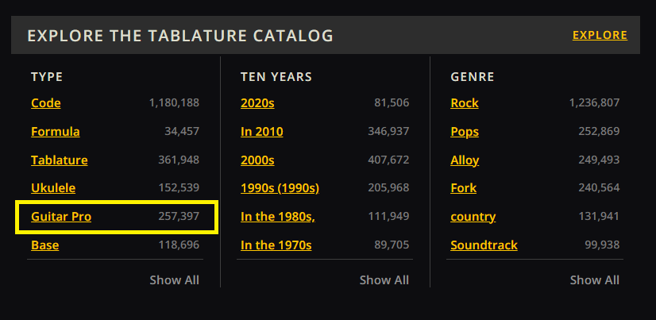Open the Guitar Pro type link

pos(61,217)
